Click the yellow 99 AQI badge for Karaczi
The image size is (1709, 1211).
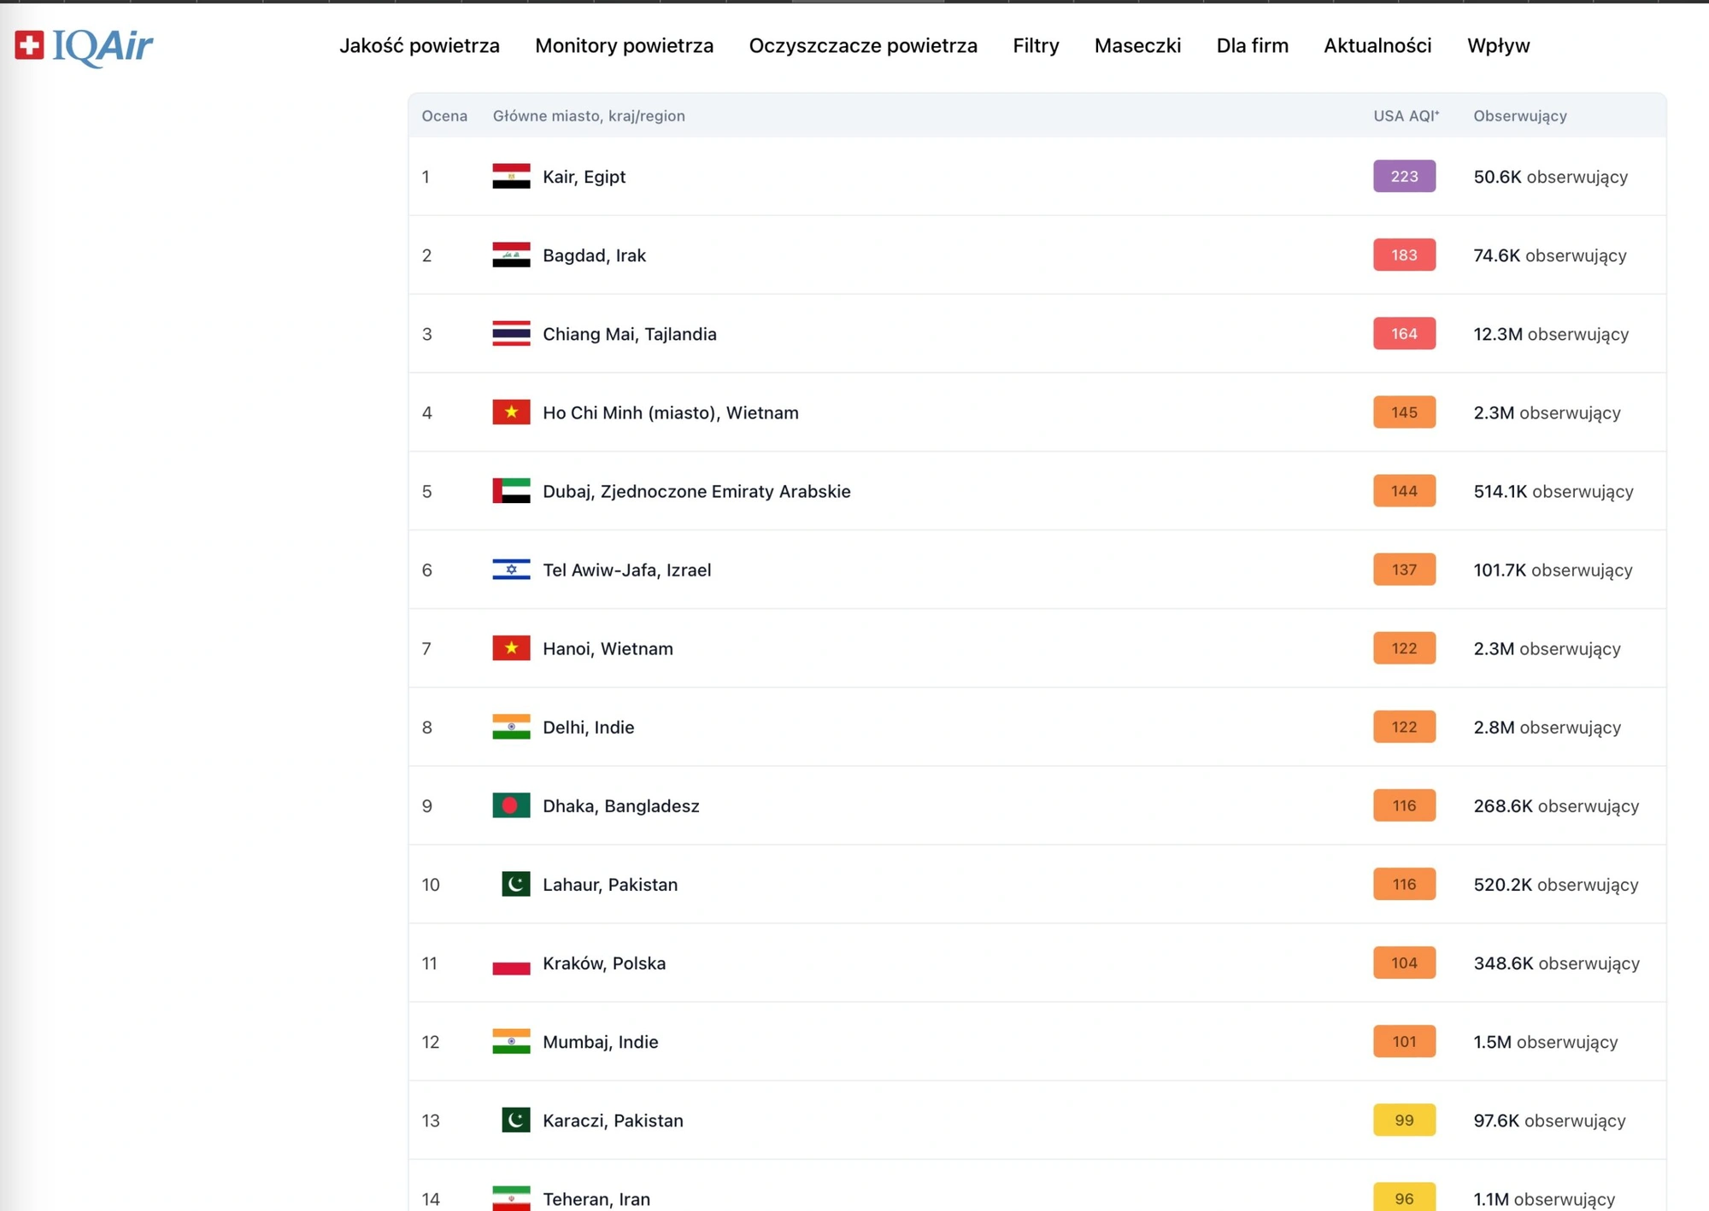pyautogui.click(x=1403, y=1120)
